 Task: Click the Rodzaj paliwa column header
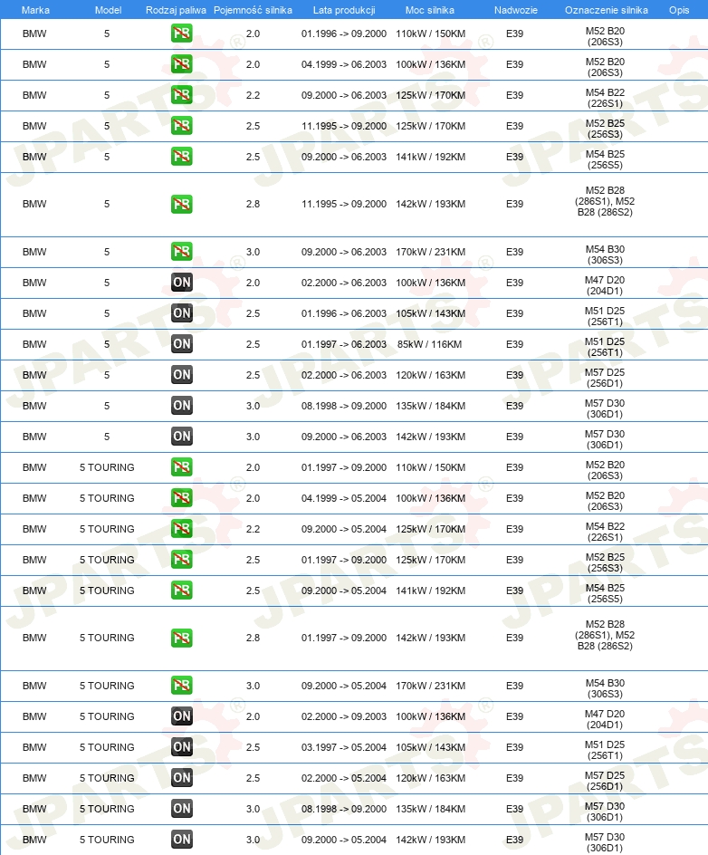176,10
